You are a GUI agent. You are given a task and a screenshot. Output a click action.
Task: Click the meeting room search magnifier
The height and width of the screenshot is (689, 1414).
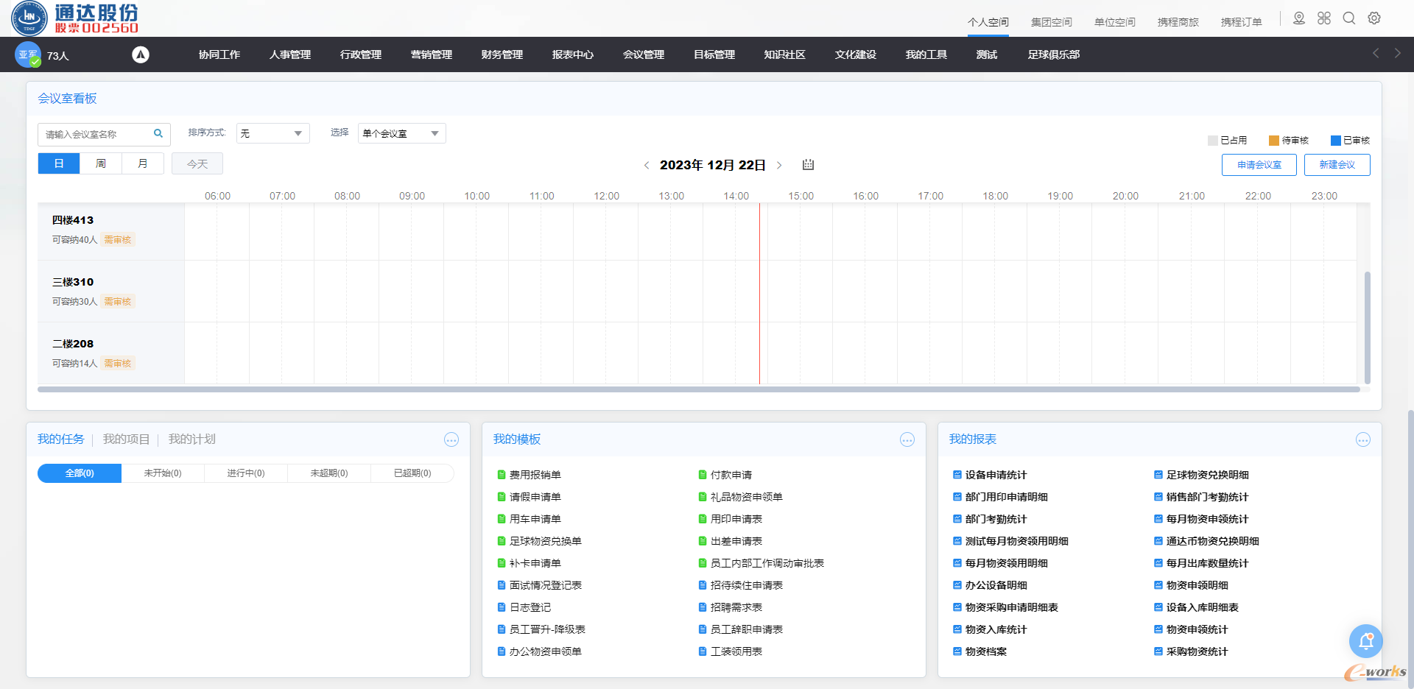(x=158, y=134)
